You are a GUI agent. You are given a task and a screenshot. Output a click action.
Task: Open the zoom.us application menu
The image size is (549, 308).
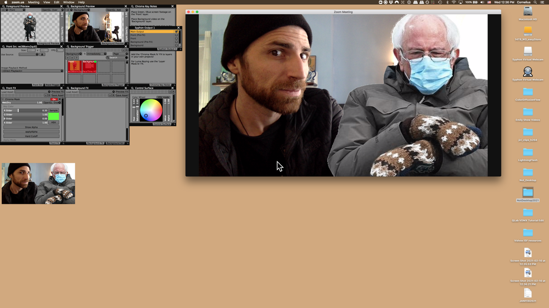pos(18,2)
